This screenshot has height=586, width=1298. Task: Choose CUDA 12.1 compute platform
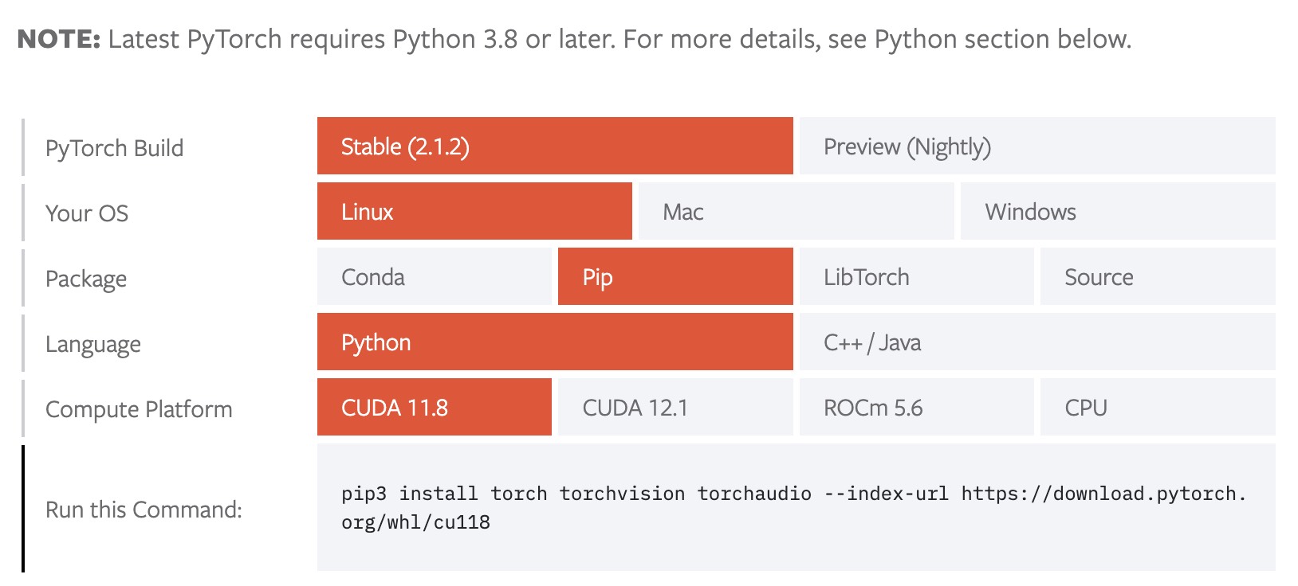(675, 407)
